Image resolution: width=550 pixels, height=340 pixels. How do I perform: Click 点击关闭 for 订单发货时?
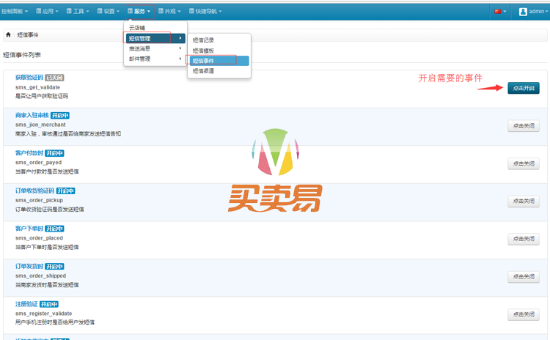pyautogui.click(x=524, y=277)
